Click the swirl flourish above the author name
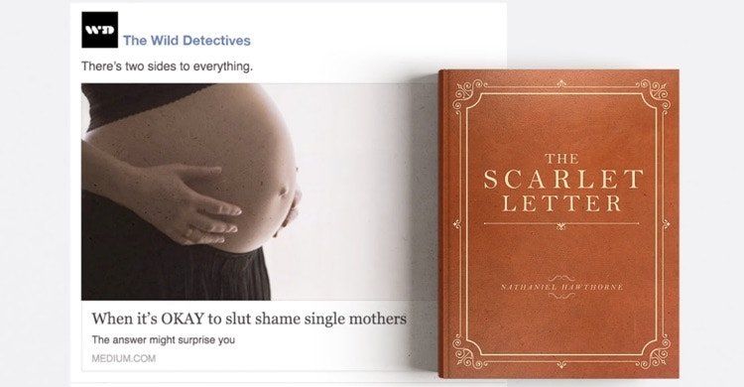The image size is (744, 387). coord(561,278)
